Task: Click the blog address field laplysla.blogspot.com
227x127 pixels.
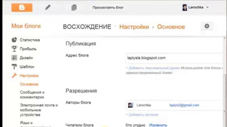Action: [x=174, y=58]
